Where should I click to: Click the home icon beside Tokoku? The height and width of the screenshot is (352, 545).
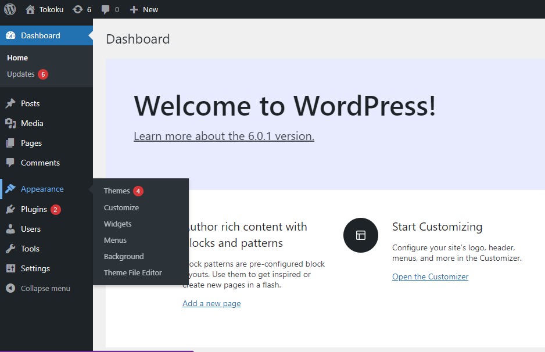click(30, 9)
